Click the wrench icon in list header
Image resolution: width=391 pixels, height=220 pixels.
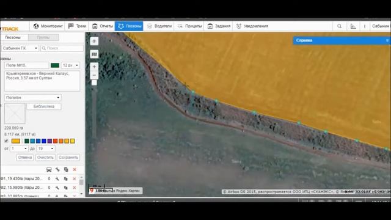[57, 170]
